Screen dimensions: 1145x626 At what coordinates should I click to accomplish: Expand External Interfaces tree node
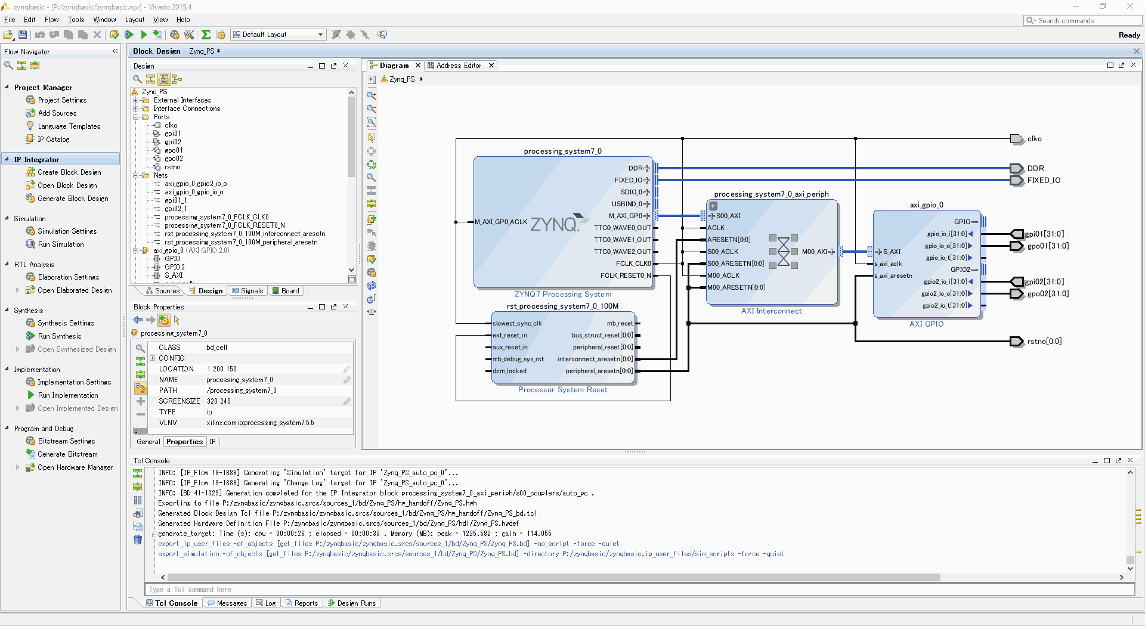(x=135, y=100)
